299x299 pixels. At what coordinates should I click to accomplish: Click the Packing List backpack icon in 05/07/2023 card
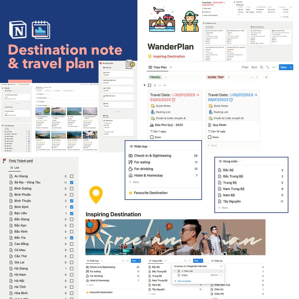(x=210, y=112)
